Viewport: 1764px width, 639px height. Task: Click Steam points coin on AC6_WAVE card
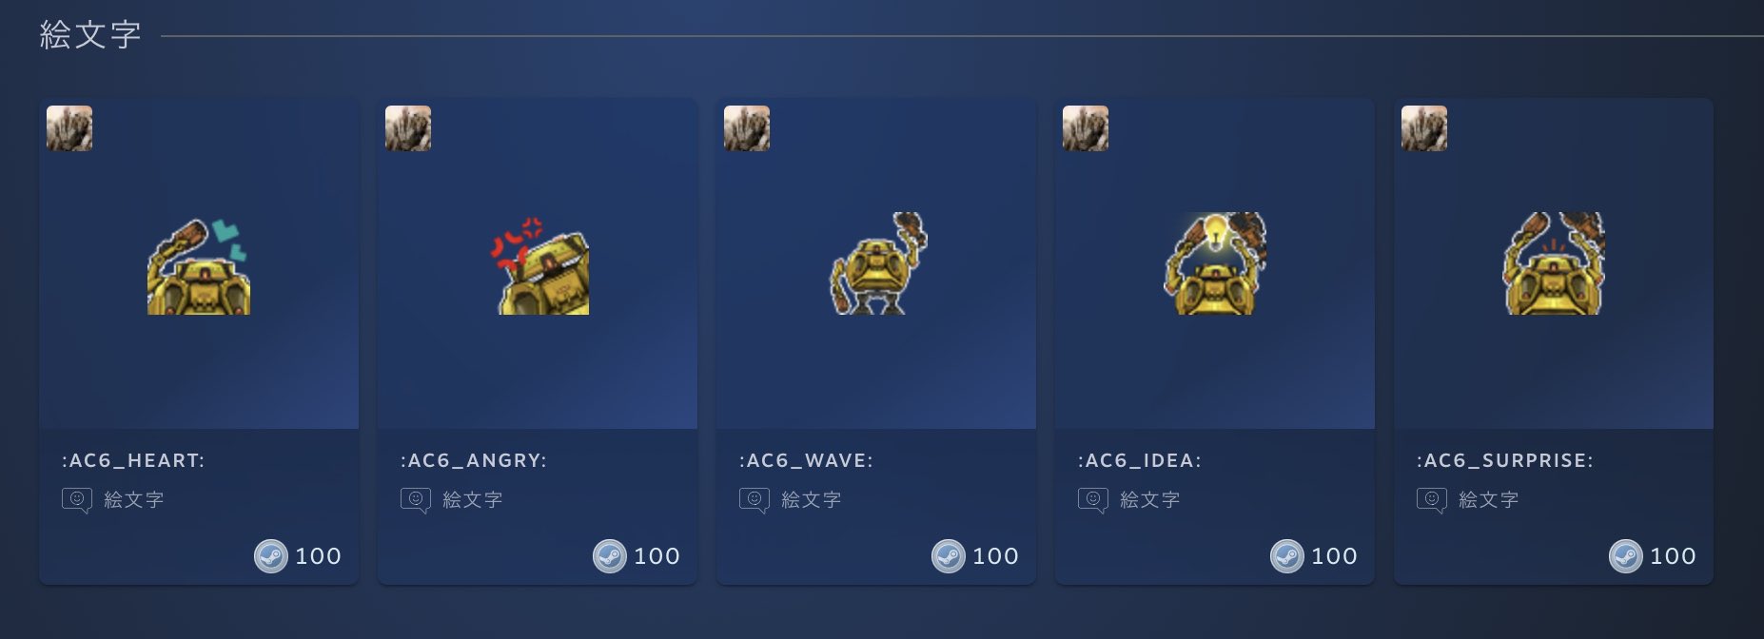949,556
